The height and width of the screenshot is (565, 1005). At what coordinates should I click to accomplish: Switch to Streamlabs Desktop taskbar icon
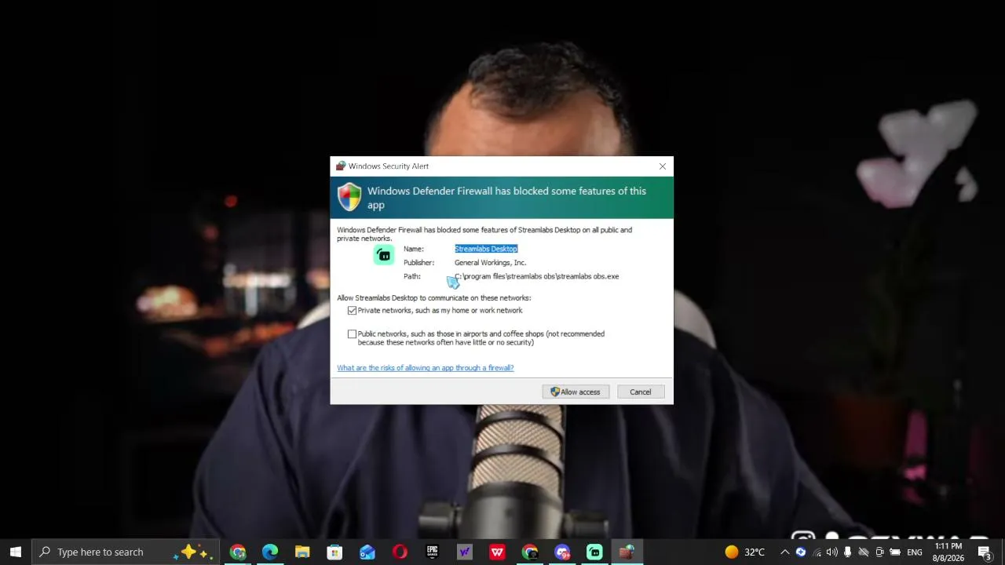coord(594,552)
